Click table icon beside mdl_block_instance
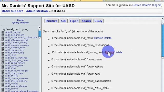 pyautogui.click(x=3, y=58)
